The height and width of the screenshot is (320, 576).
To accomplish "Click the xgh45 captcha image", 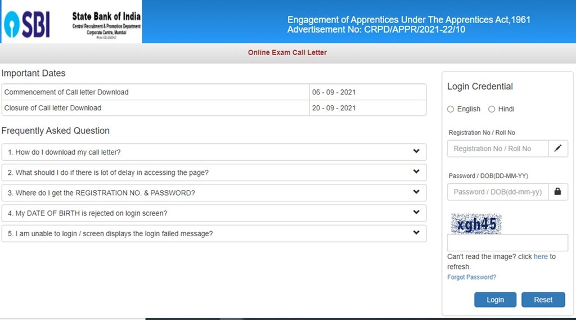I will click(476, 224).
